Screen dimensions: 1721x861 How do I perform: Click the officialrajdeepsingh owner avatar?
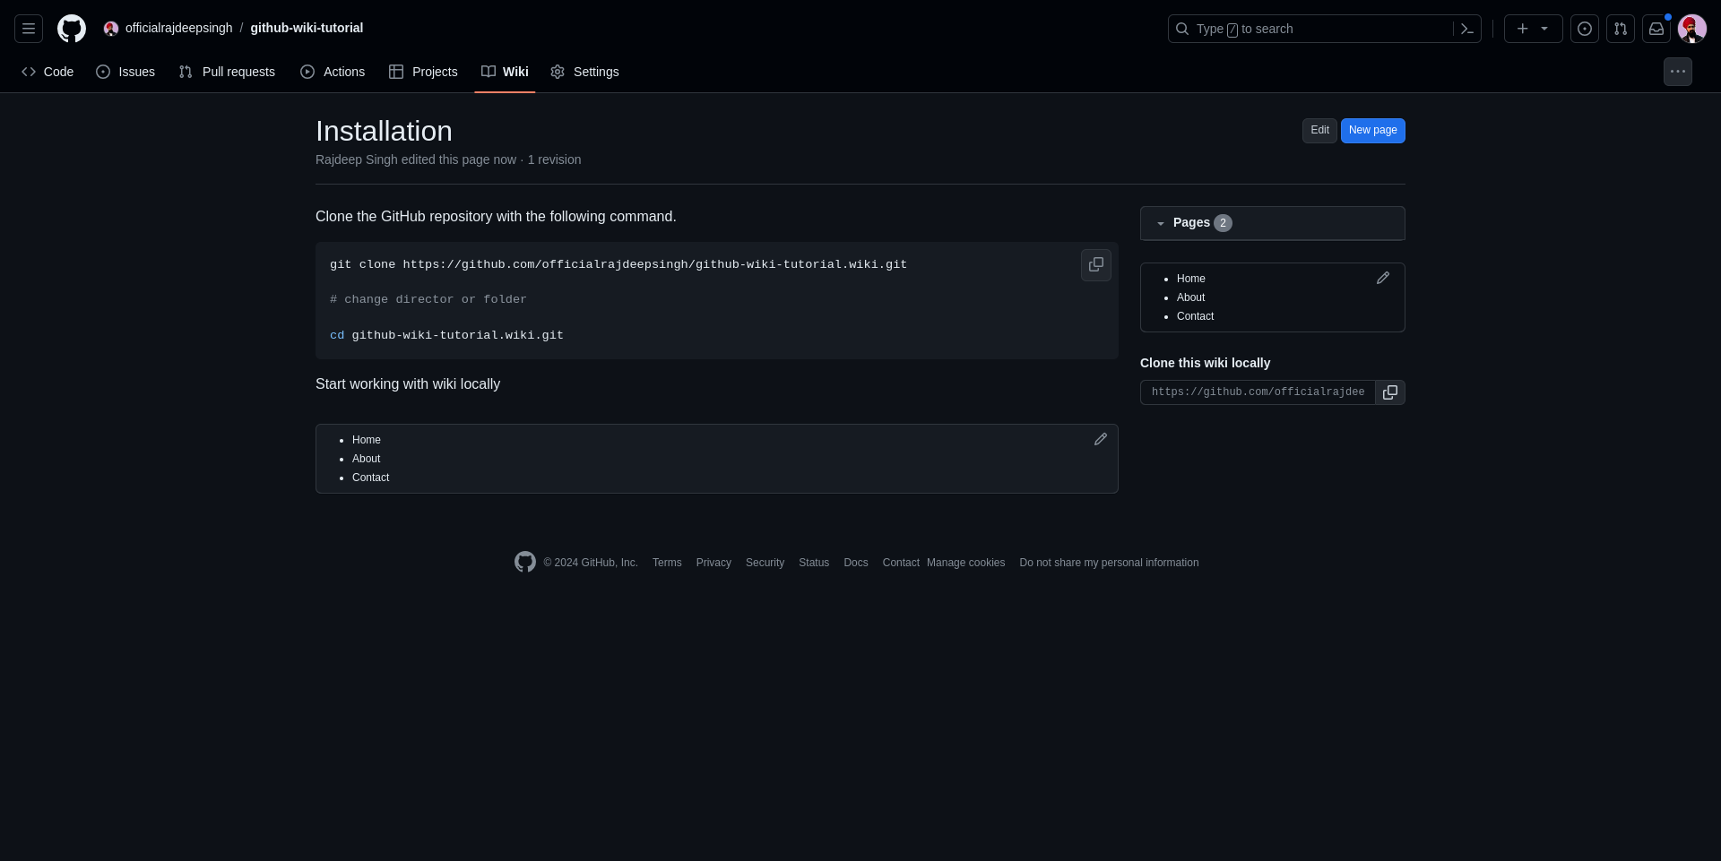click(111, 29)
